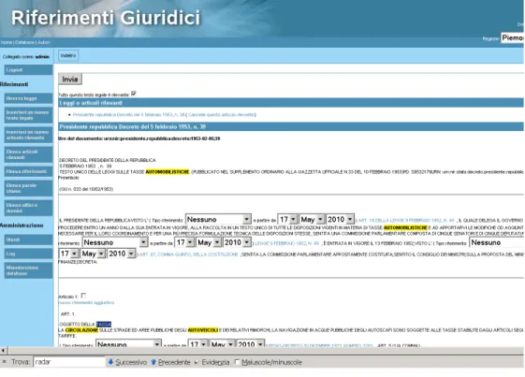The image size is (525, 377).
Task: Click Logout in the sidebar
Action: pyautogui.click(x=28, y=70)
